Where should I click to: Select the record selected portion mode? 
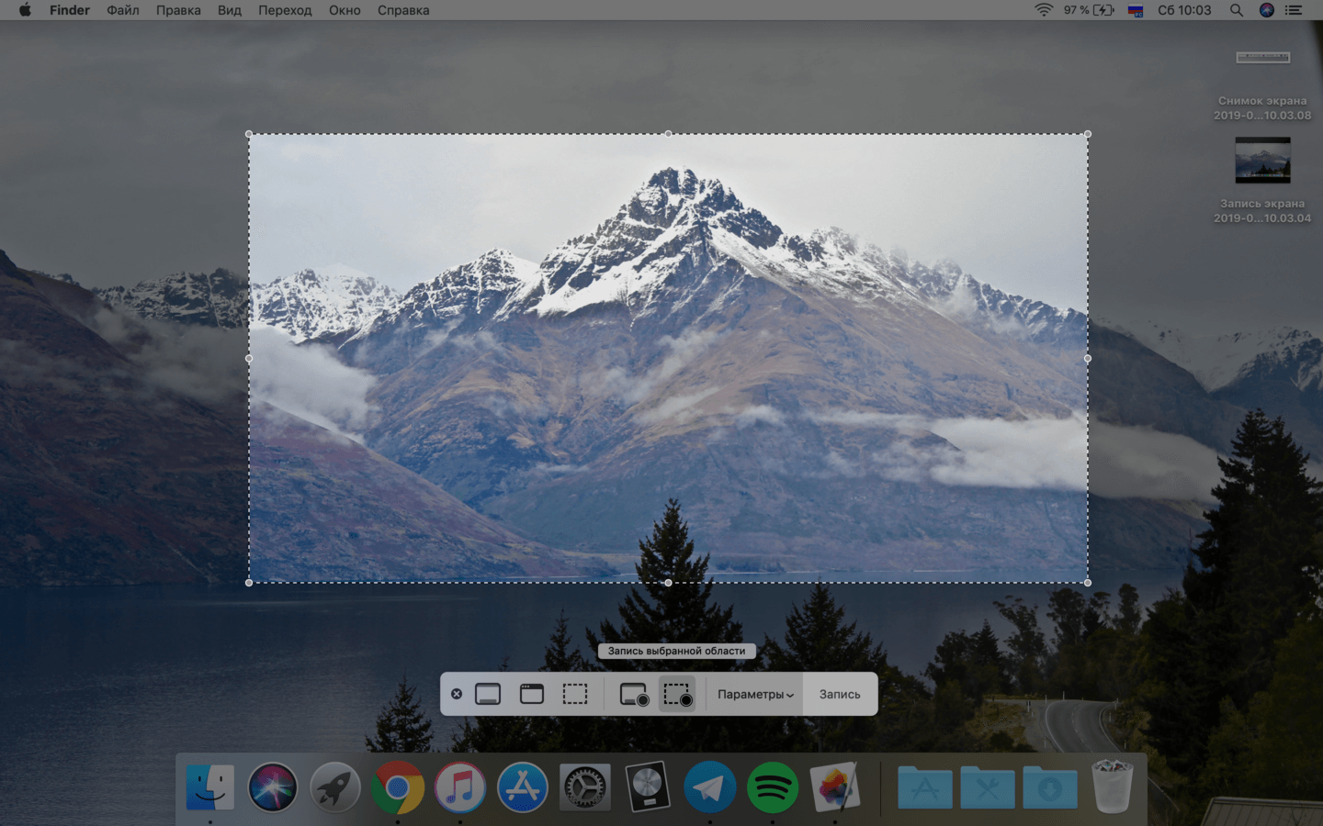point(677,695)
